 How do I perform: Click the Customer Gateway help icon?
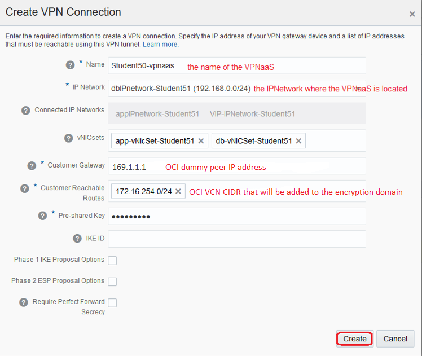coord(32,166)
